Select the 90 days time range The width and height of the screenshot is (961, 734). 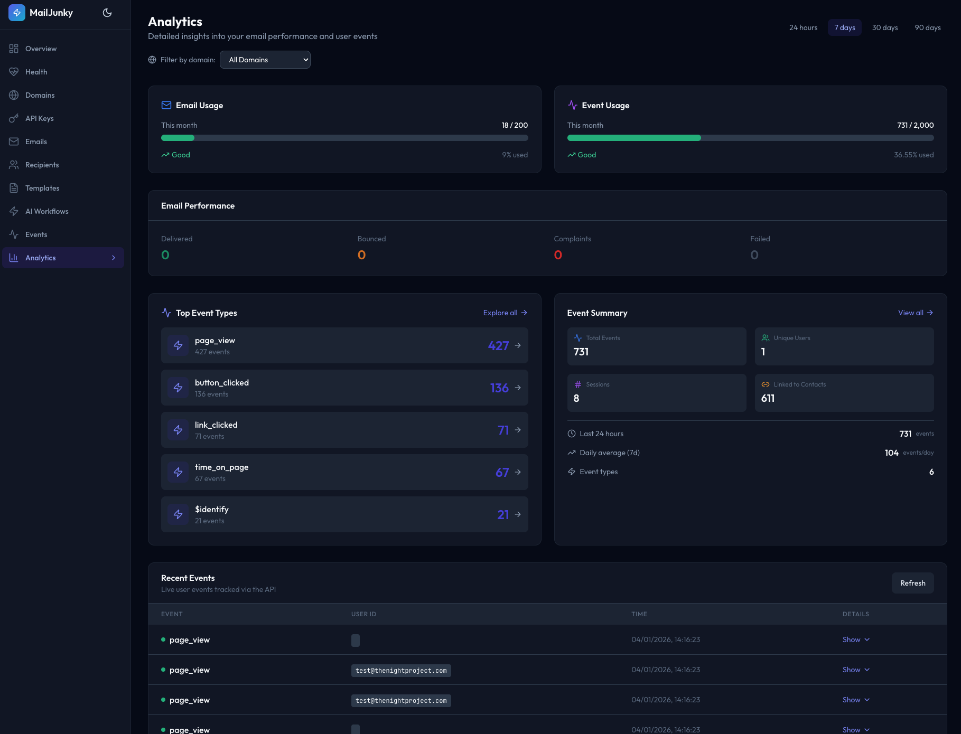point(928,27)
